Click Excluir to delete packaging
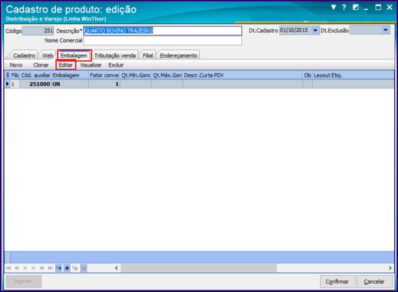The height and width of the screenshot is (292, 398). click(x=116, y=65)
